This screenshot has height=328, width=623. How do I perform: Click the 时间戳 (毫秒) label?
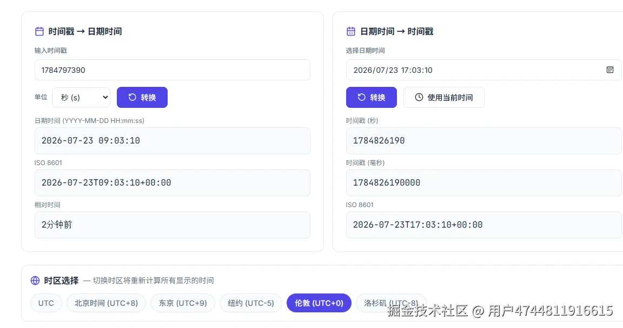(365, 162)
